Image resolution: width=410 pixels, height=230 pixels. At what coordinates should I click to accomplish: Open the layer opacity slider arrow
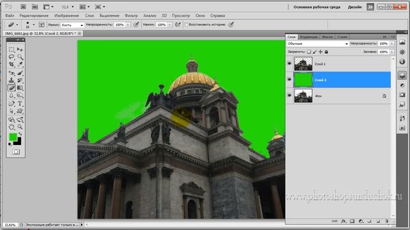392,43
